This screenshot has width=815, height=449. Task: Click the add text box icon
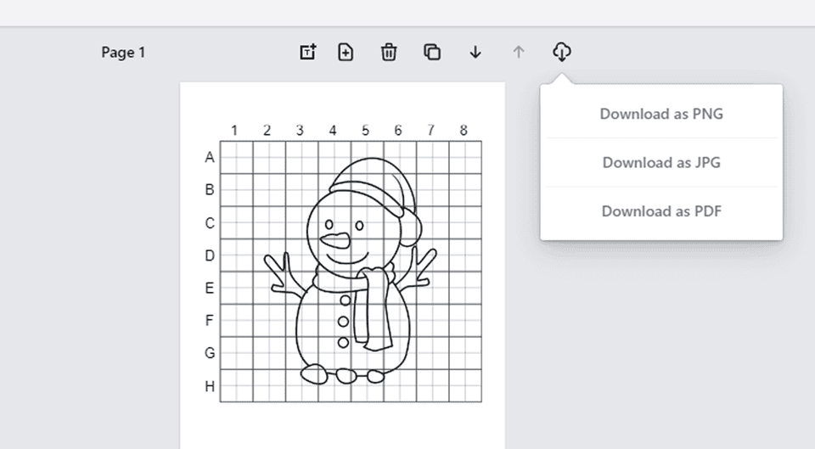(307, 52)
